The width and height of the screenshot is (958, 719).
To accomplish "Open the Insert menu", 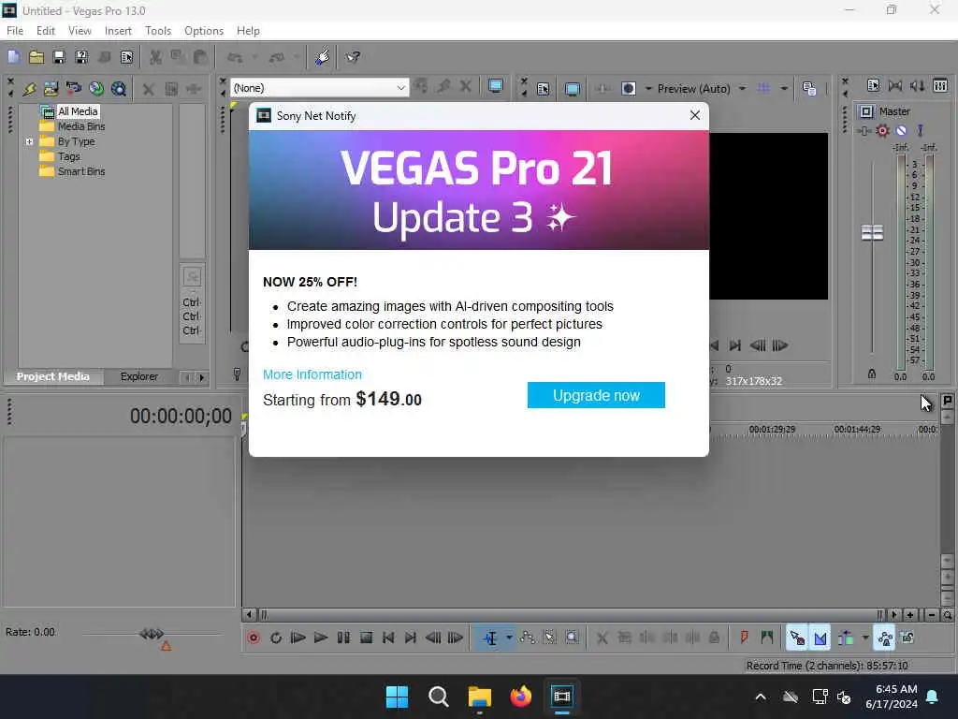I will pos(118,31).
